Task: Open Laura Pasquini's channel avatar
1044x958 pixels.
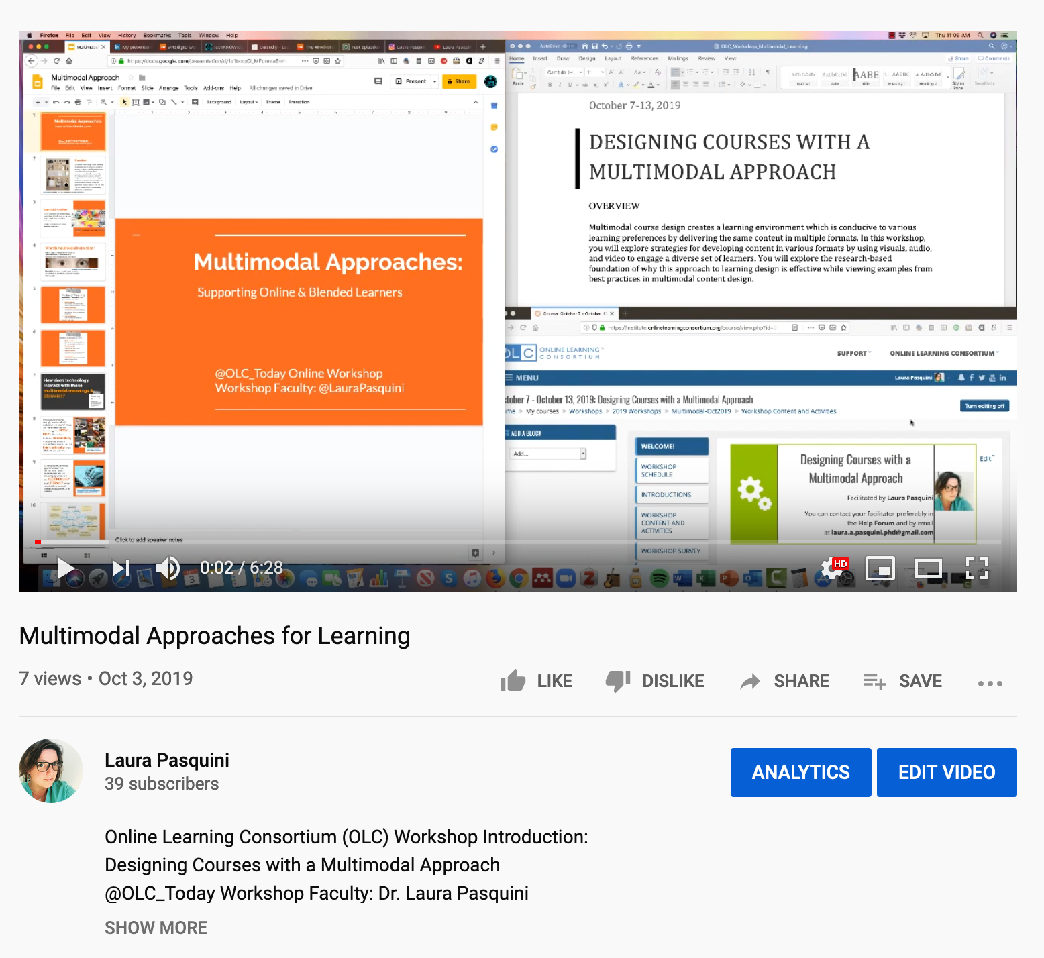Action: coord(51,771)
